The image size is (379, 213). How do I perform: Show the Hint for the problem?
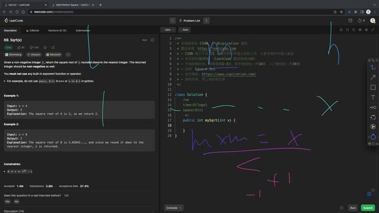[144, 40]
